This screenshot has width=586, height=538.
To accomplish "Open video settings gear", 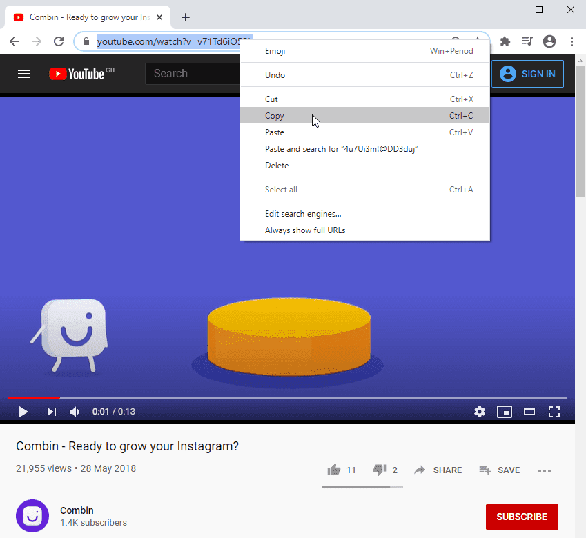I will pos(480,412).
